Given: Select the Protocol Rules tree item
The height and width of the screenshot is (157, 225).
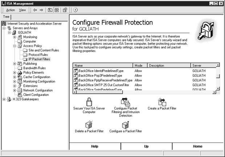Looking at the screenshot, I should coord(38,55).
